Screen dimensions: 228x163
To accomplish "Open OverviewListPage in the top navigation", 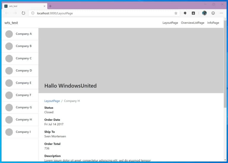I will 192,23.
